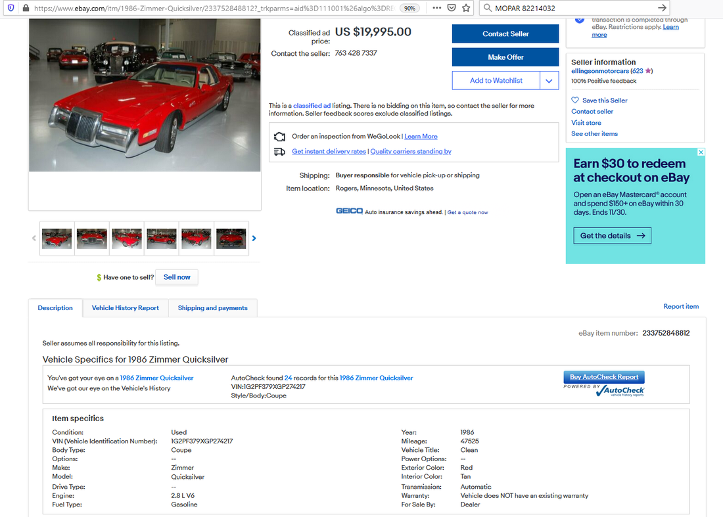Click the seller phone number 763 428 7337
The image size is (723, 517).
click(x=356, y=53)
